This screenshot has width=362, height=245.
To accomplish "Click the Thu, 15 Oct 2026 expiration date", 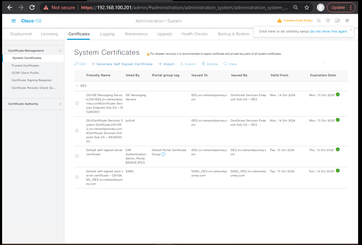I will [321, 150].
